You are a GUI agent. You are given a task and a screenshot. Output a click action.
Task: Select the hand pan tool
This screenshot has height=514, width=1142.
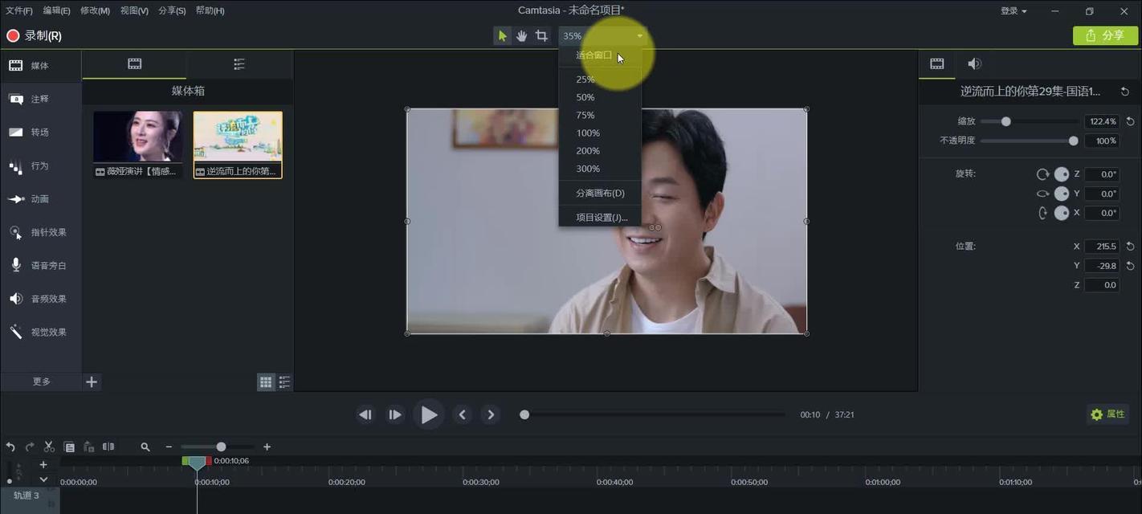pos(521,35)
